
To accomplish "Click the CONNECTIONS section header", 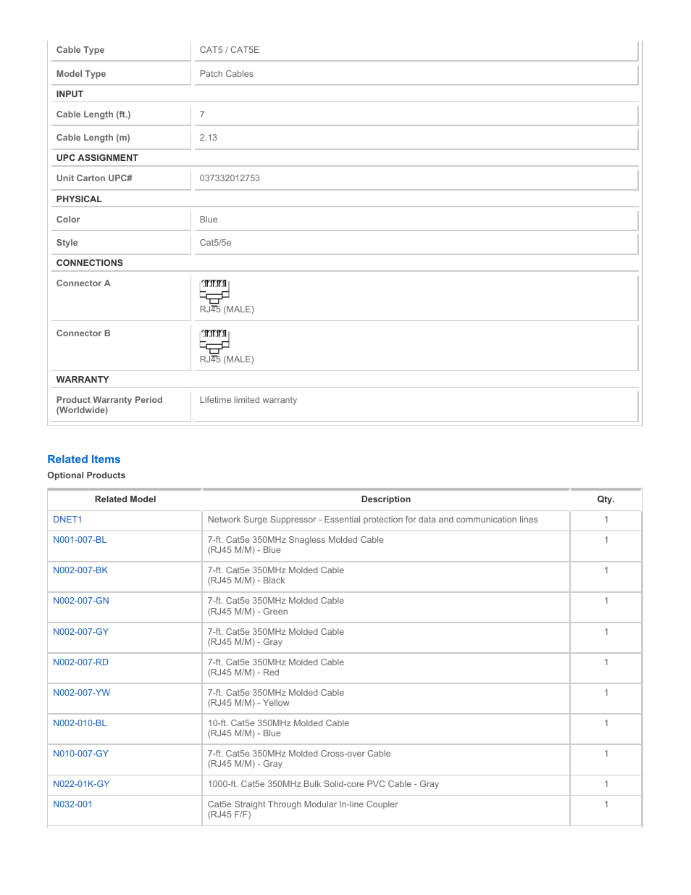I will 90,263.
